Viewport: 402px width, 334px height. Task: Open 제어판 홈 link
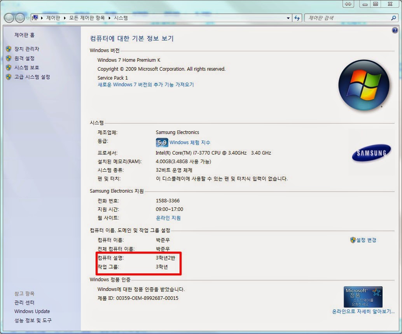point(24,35)
